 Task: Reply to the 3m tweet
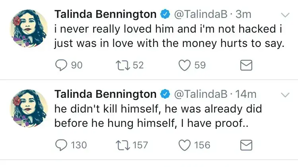(61, 65)
